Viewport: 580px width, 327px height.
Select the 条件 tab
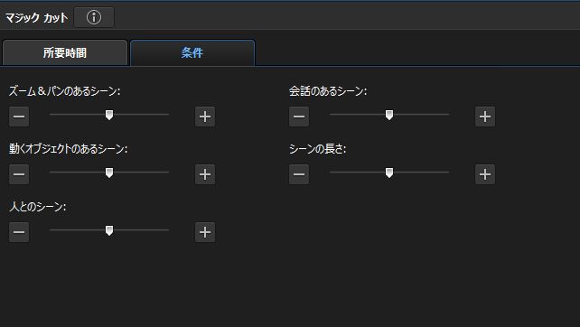pyautogui.click(x=192, y=53)
